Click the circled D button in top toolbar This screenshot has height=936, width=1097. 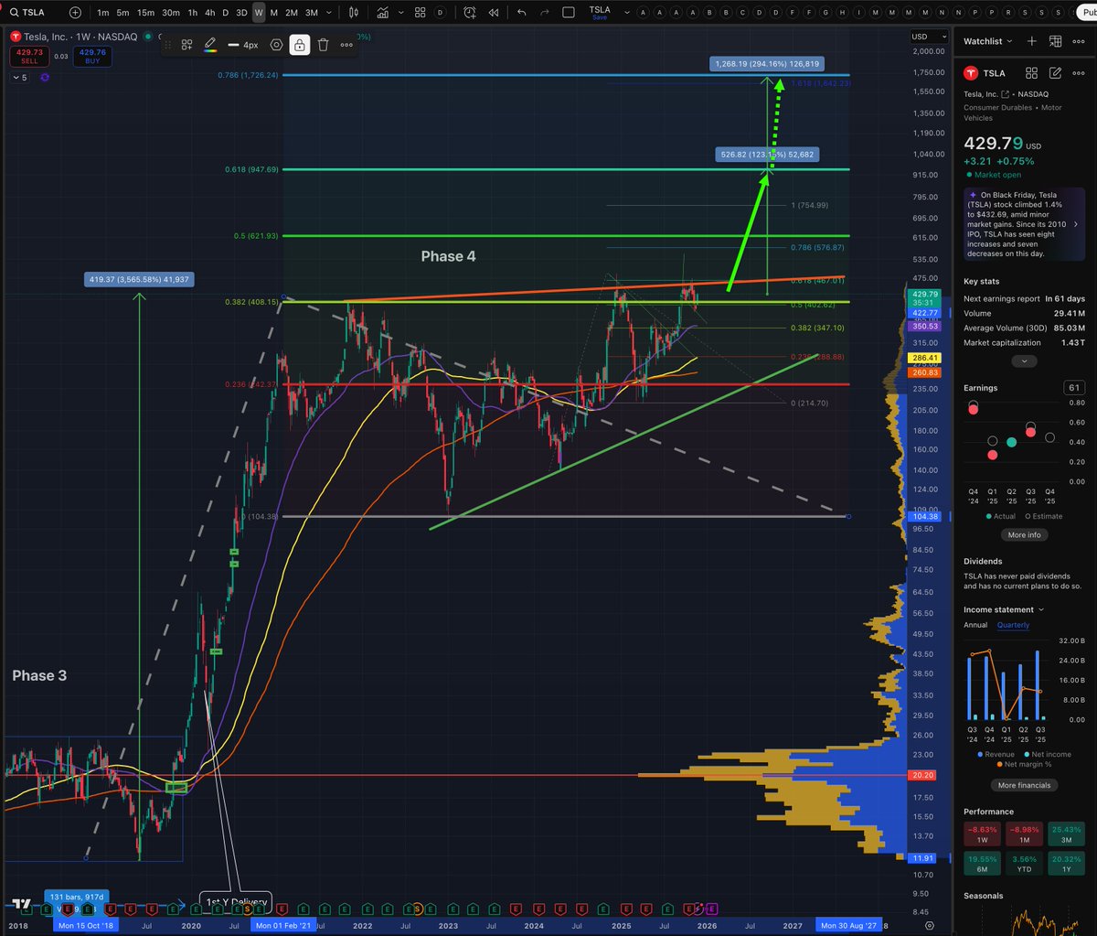(441, 13)
